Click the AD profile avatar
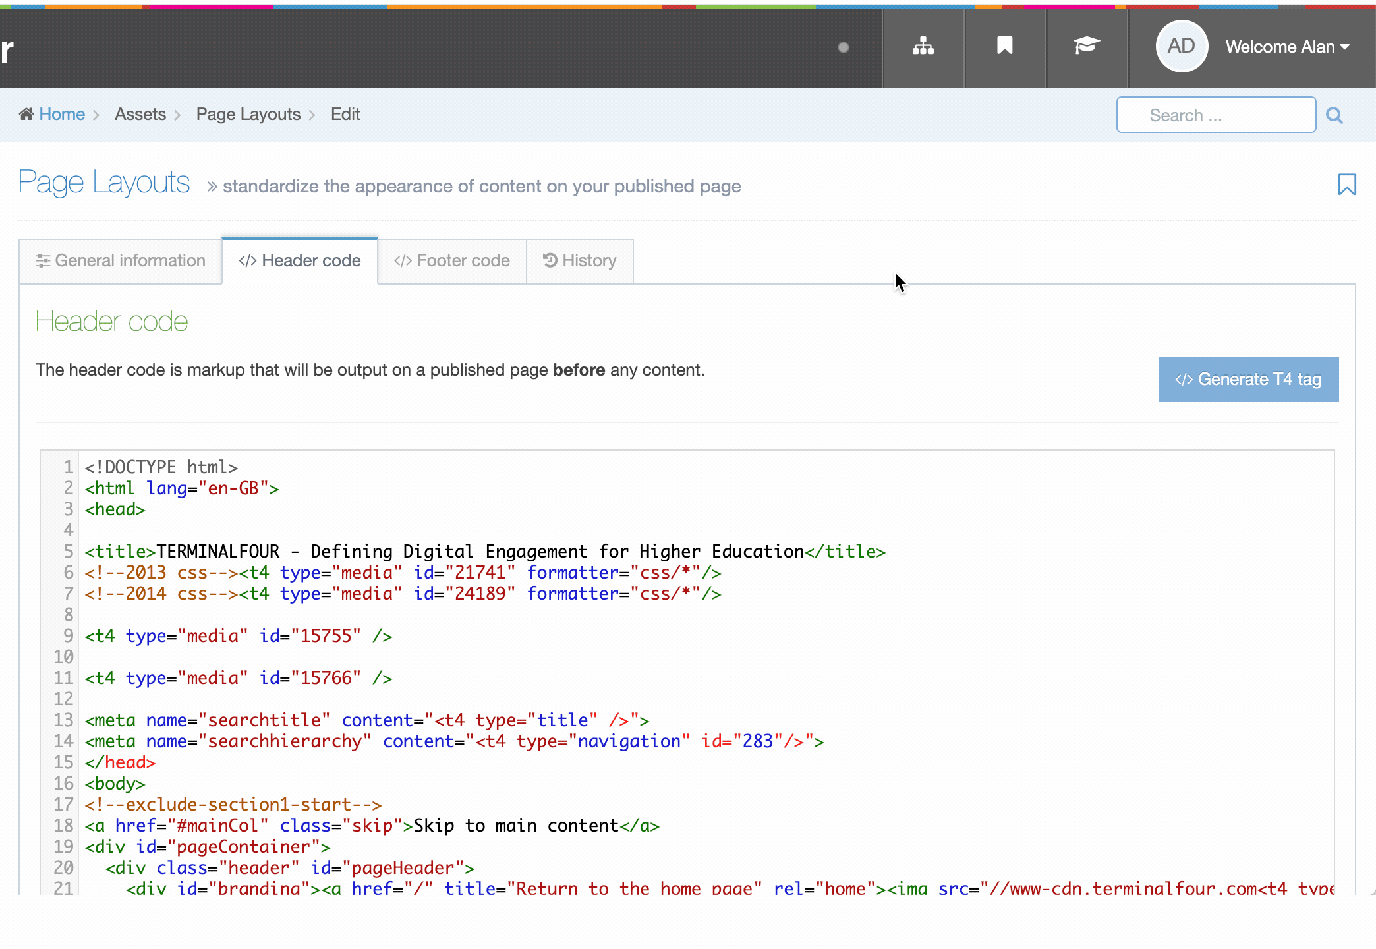Screen dimensions: 1376x949 pyautogui.click(x=1181, y=46)
